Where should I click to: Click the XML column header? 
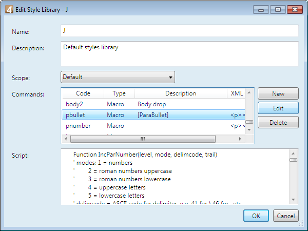pyautogui.click(x=237, y=93)
